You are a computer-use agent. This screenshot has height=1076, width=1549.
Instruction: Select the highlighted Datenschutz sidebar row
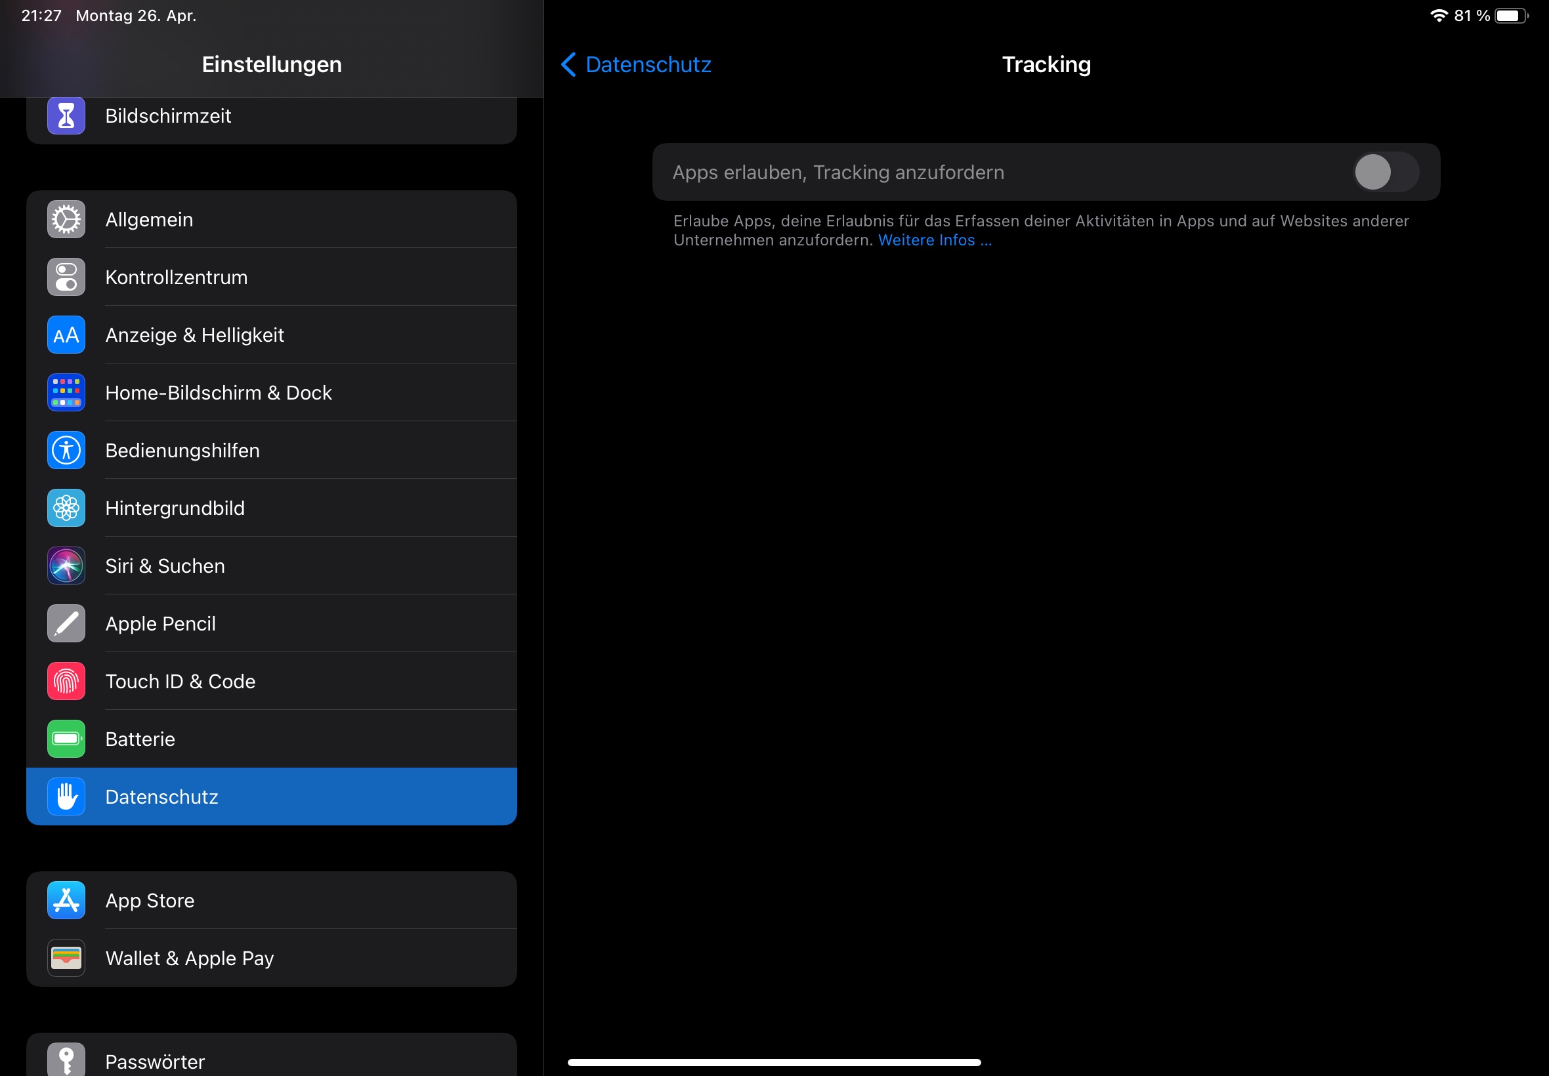[271, 797]
